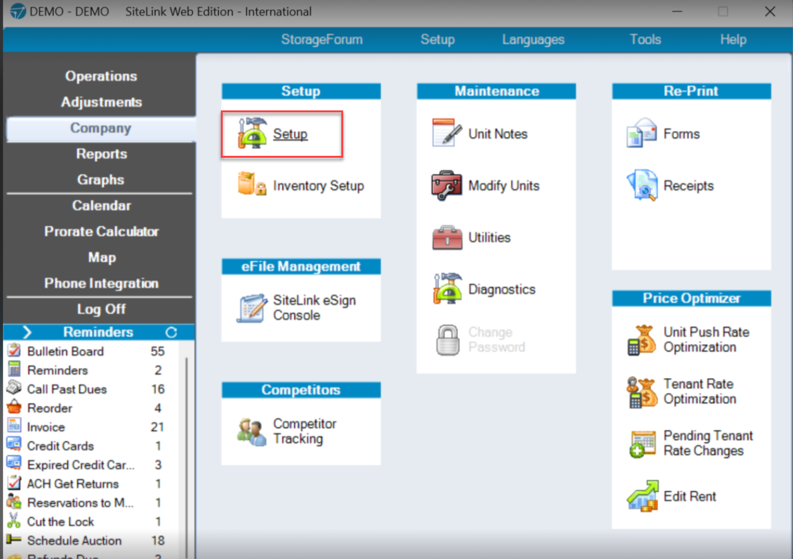Screen dimensions: 793x559
Task: Open the Tools menu
Action: 645,39
